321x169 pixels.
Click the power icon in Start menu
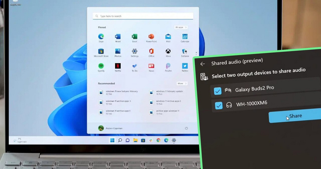tap(186, 128)
